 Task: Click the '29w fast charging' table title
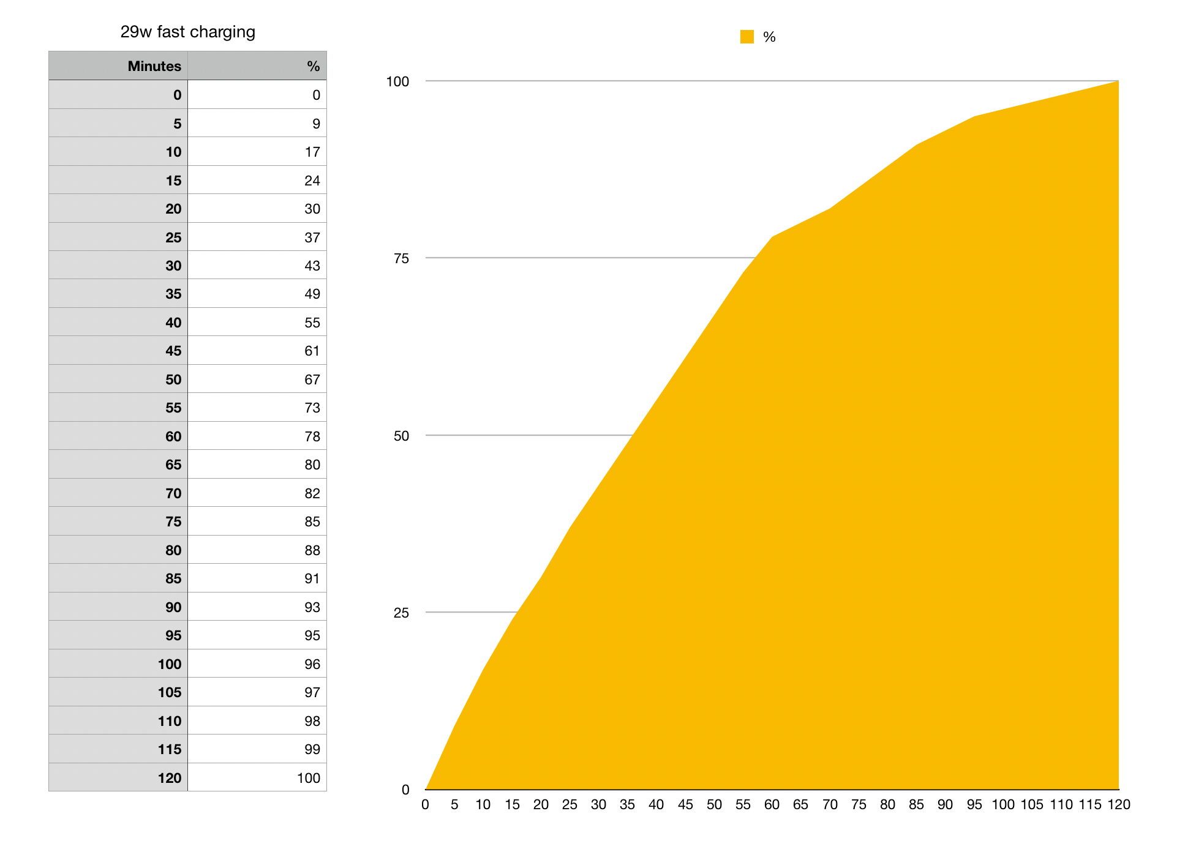(187, 32)
